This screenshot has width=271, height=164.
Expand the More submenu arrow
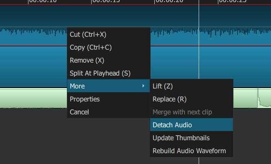[x=143, y=86]
